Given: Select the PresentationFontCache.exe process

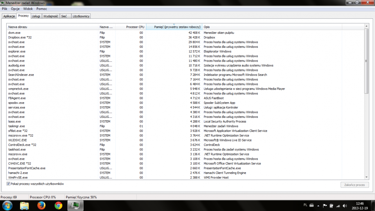Looking at the screenshot, I should pos(186,168).
